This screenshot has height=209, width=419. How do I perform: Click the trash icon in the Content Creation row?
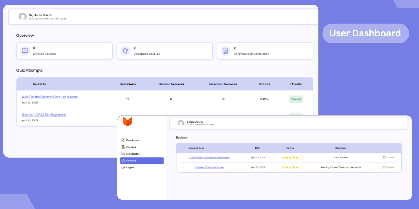click(x=384, y=167)
